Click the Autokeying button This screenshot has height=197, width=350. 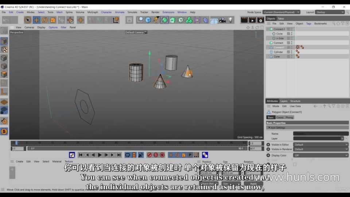point(156,155)
